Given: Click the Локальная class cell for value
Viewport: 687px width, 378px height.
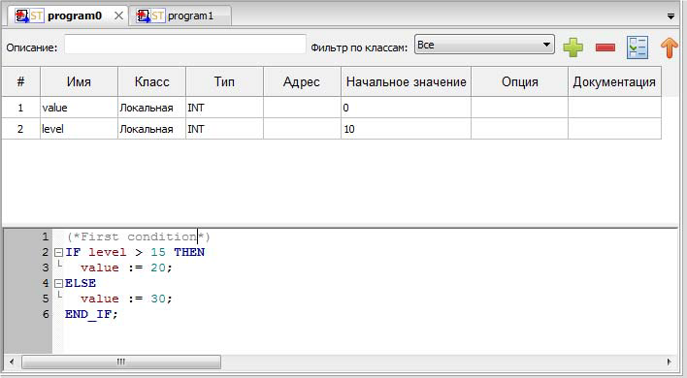Looking at the screenshot, I should click(151, 108).
